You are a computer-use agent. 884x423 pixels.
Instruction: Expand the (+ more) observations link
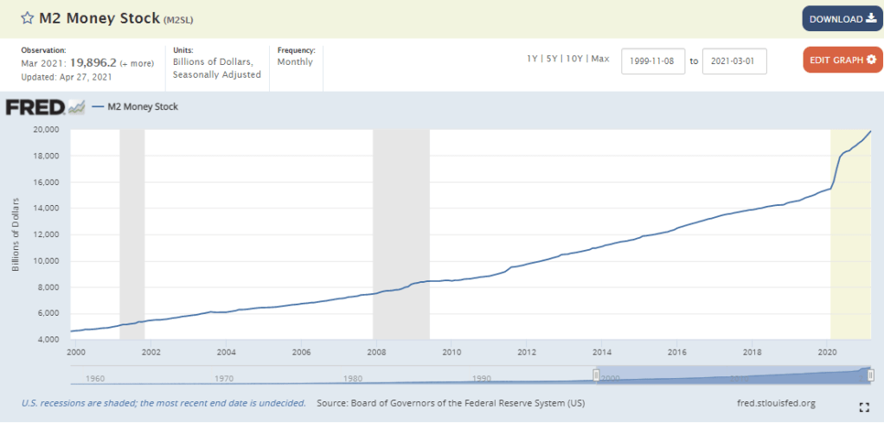click(138, 65)
